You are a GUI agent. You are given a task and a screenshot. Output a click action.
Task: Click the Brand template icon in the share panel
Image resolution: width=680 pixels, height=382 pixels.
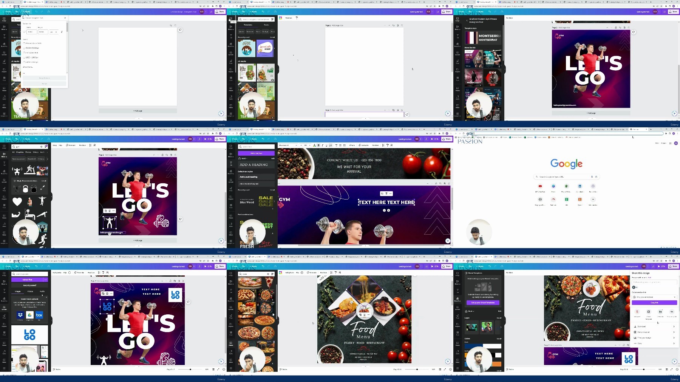[649, 312]
